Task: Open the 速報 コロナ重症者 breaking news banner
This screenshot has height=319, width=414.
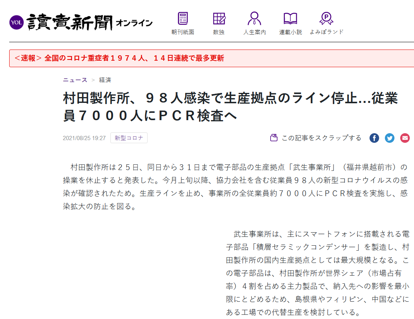Action: point(212,58)
